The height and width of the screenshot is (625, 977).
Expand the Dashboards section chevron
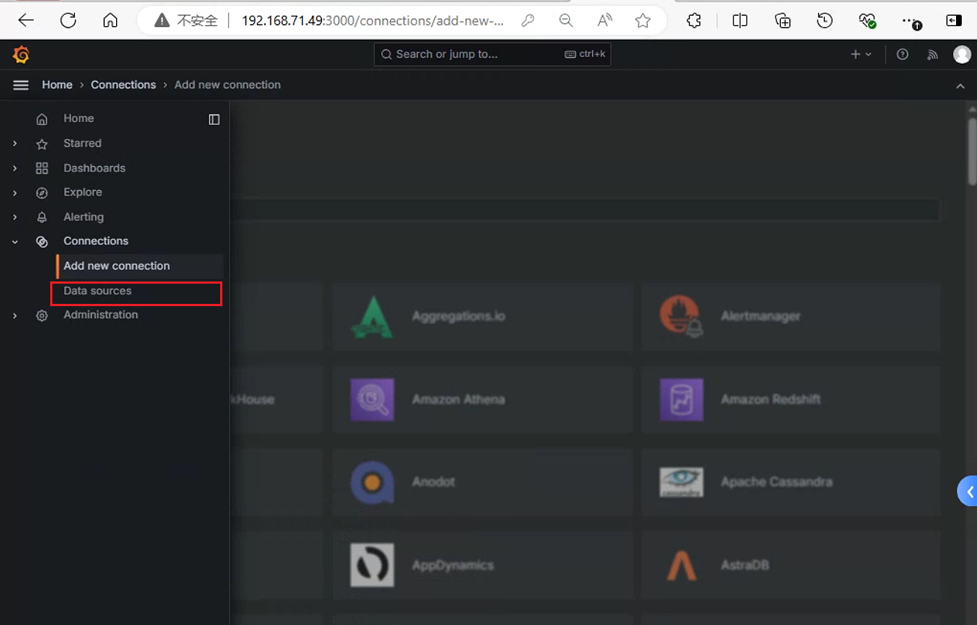[15, 168]
